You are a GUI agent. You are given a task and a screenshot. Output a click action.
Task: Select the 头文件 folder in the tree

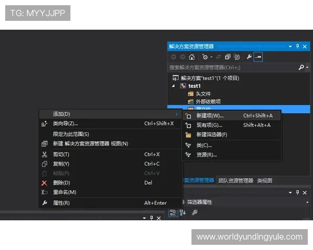tap(203, 94)
